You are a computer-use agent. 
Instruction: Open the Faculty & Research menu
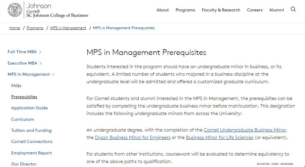click(221, 10)
